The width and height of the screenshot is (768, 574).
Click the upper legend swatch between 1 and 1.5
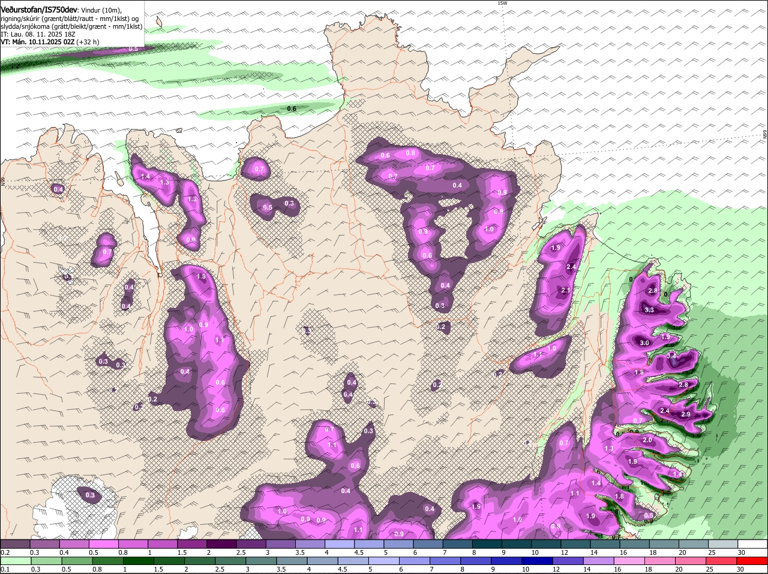(163, 544)
